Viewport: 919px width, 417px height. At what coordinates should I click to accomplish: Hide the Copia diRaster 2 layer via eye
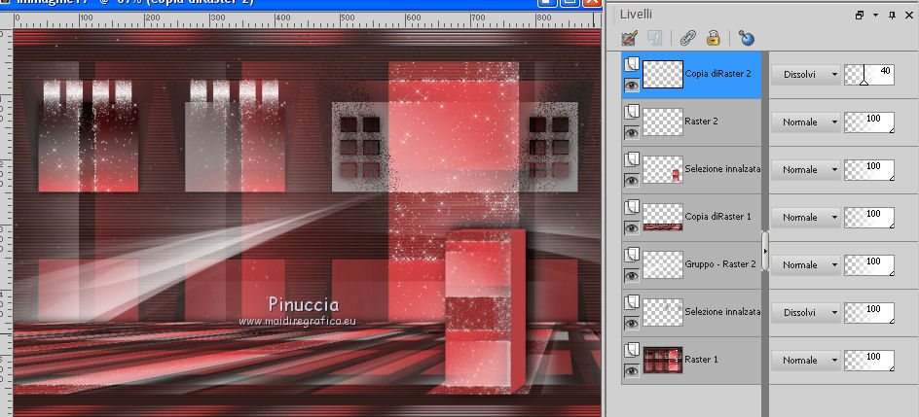point(632,86)
